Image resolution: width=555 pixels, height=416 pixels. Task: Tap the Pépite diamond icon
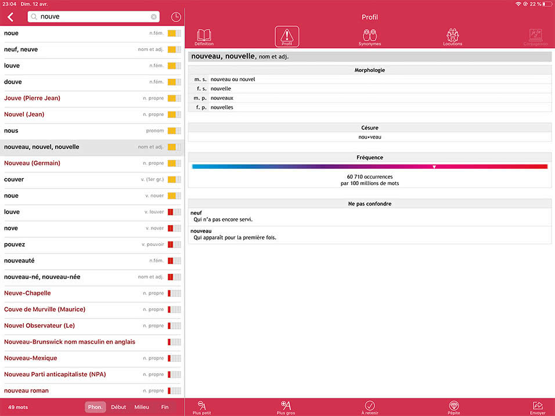[454, 407]
